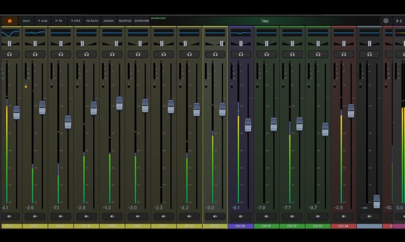Screen dimensions: 405x242
Task: Mute channel CH 1
Action: tap(9, 216)
